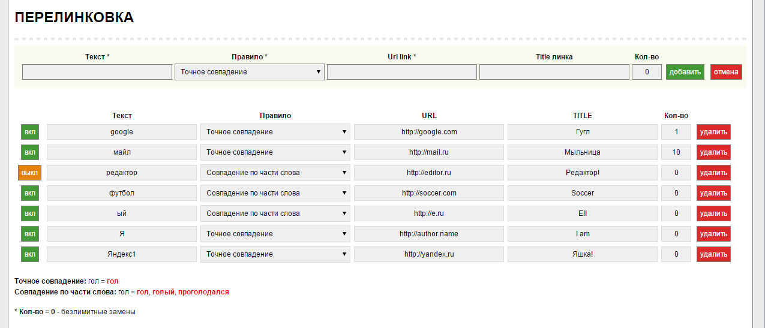Delete the google row with удалить
Screen dimensions: 765x328
[713, 132]
